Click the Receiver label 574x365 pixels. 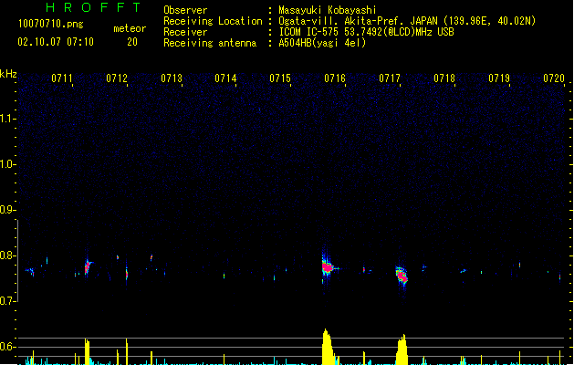click(x=185, y=32)
